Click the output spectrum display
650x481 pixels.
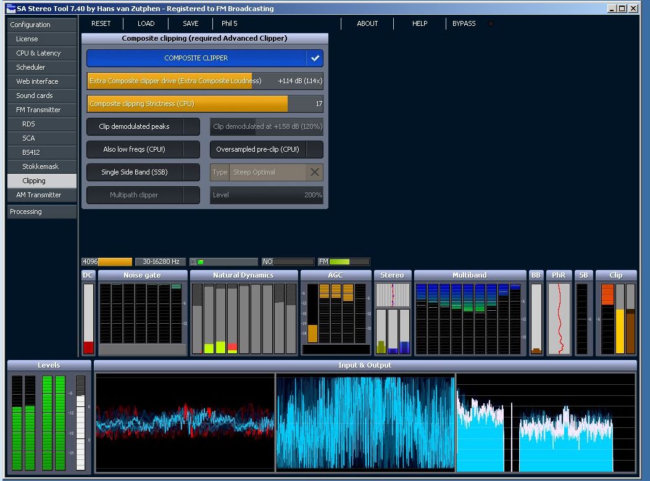tap(546, 422)
